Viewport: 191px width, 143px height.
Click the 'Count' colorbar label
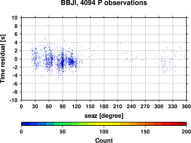[x=104, y=140]
